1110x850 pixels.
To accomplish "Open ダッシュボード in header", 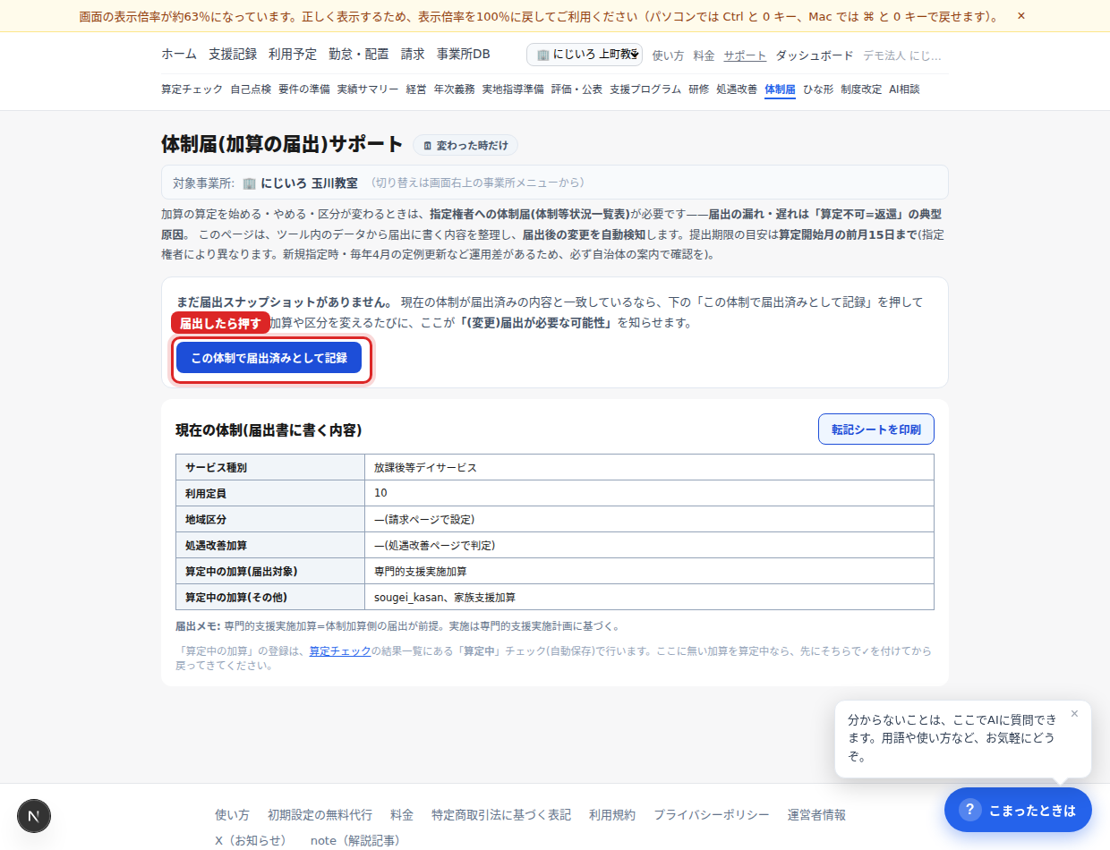I will 815,55.
